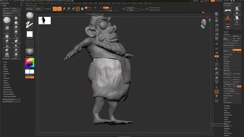Pick the ZModeler brush in Brush palette

tap(7, 55)
